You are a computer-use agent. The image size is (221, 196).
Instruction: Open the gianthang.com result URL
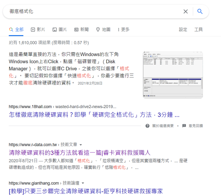44,183
